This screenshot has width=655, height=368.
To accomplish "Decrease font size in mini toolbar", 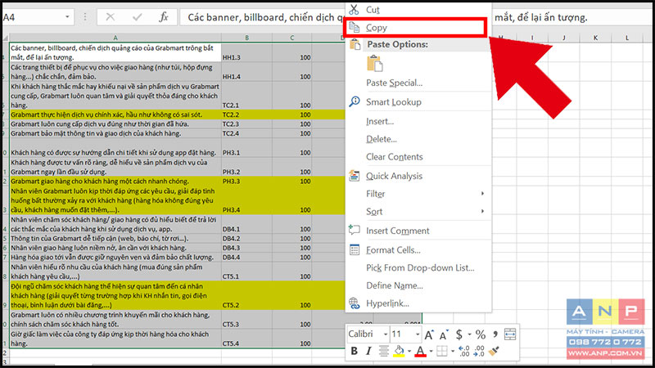I will (x=444, y=334).
